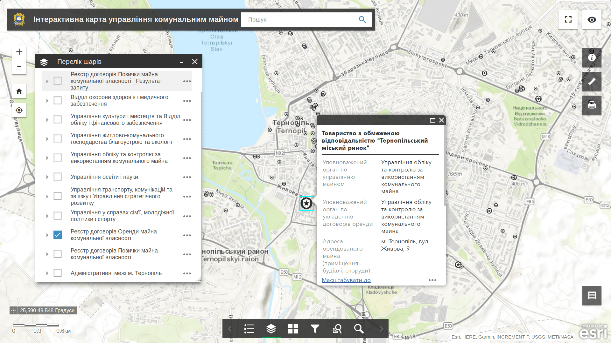This screenshot has width=611, height=343.
Task: Expand the Управління житлово-комунального господарства layer group
Action: pos(47,139)
